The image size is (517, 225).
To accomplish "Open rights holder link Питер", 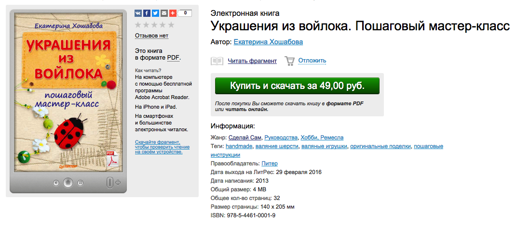I will (270, 163).
